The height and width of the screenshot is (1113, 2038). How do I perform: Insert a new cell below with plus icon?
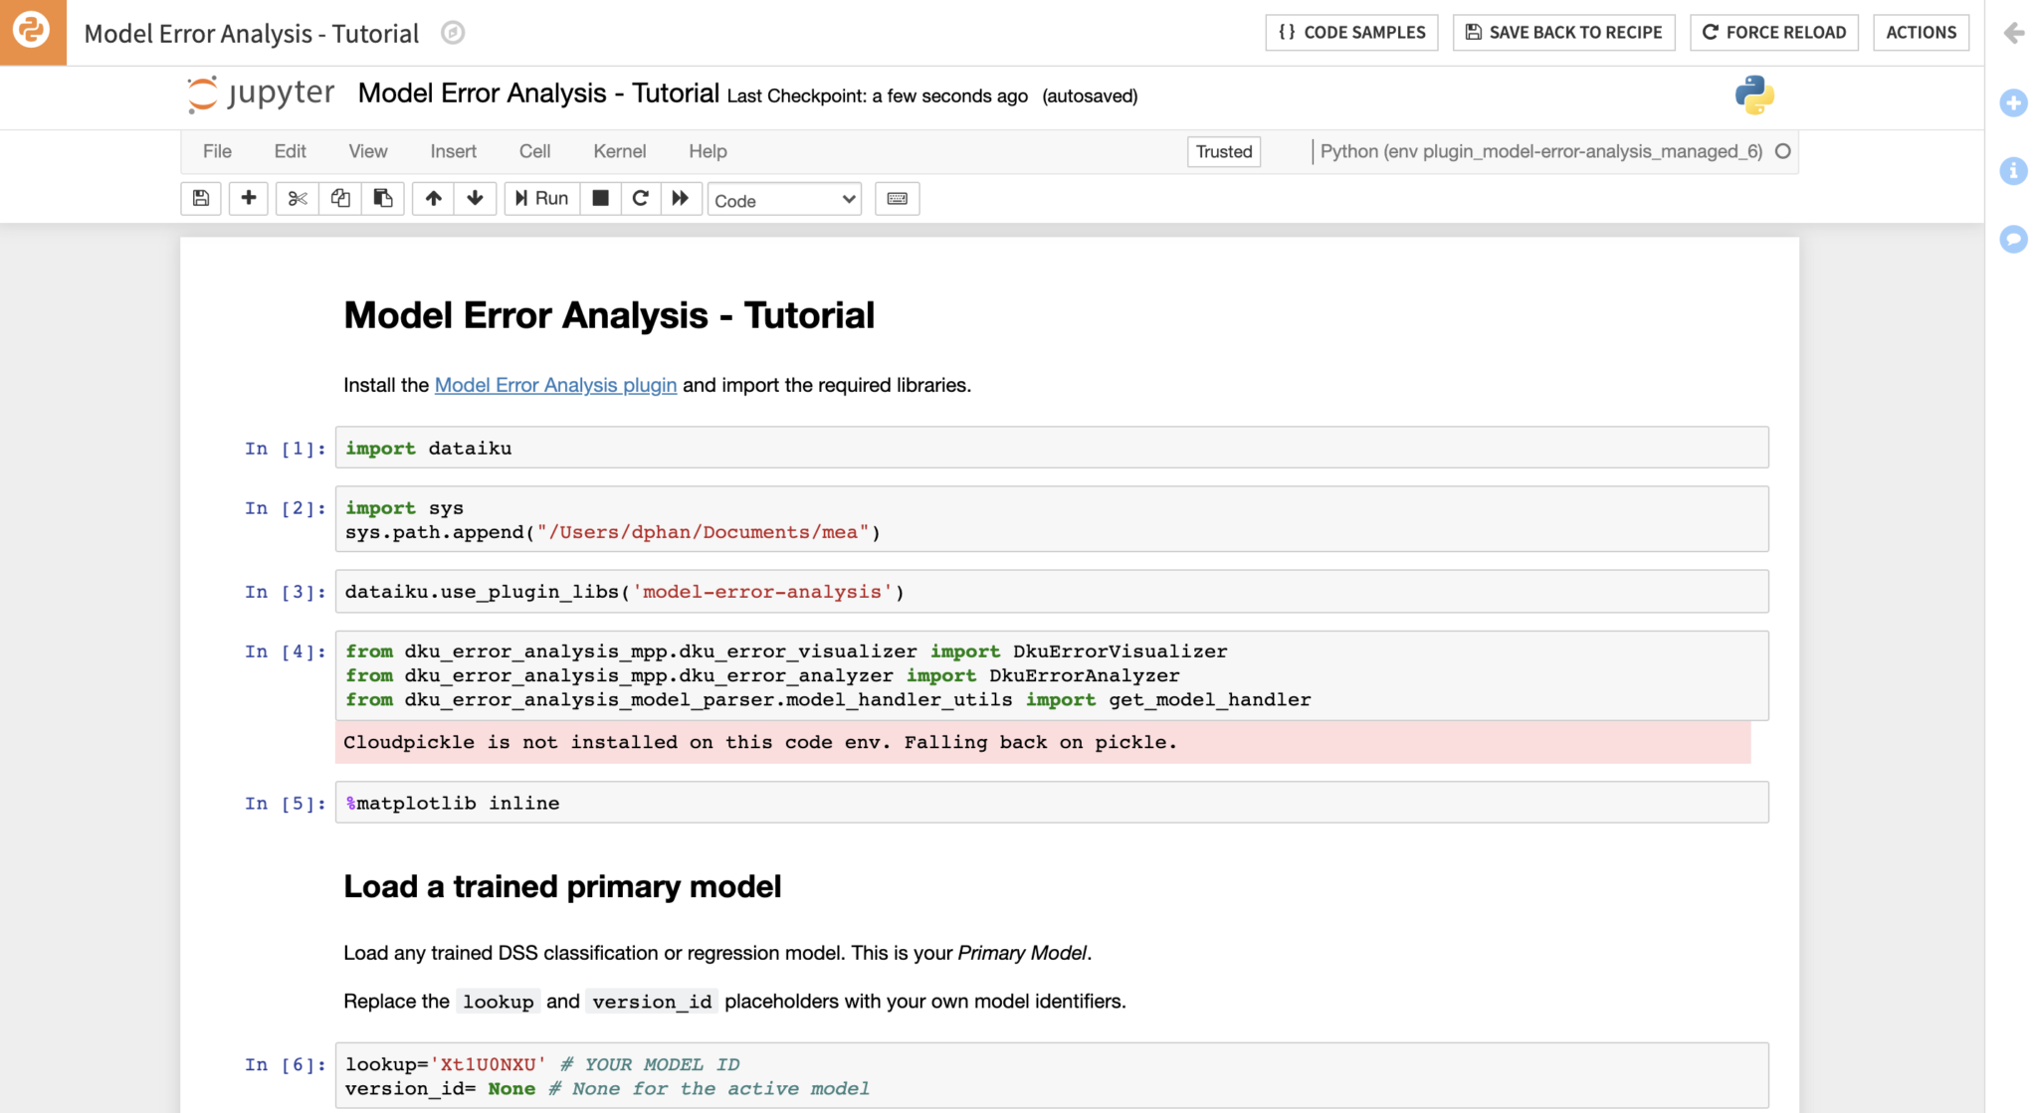click(248, 198)
